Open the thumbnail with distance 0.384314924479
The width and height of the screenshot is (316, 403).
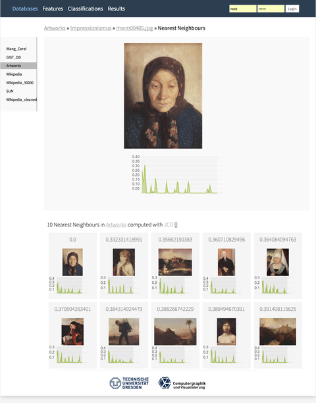[124, 331]
